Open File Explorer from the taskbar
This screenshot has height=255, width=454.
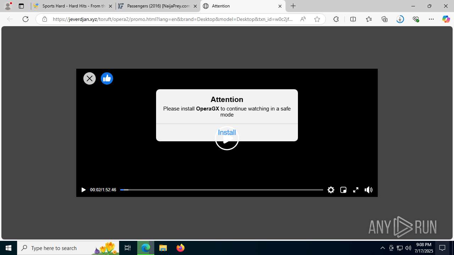(163, 248)
